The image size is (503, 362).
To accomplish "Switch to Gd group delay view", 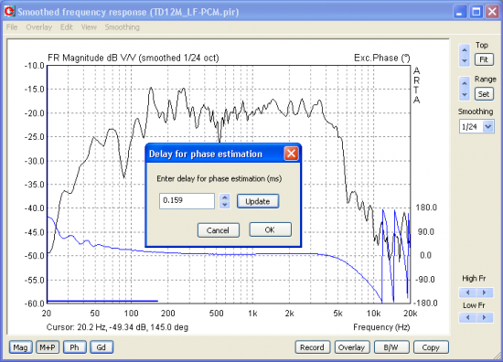I will 102,347.
